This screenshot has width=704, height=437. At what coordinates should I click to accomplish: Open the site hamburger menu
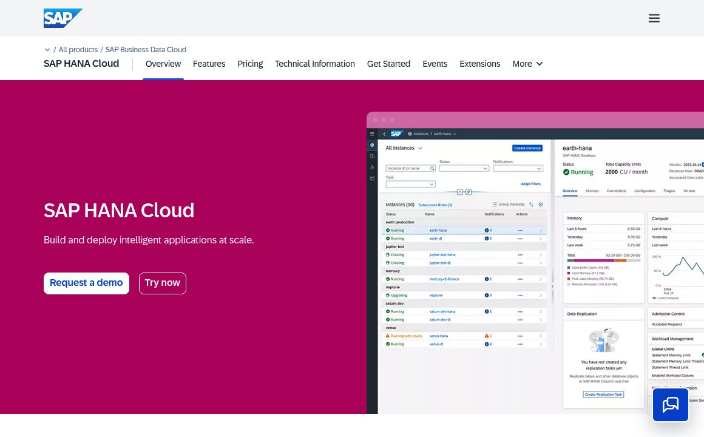click(x=654, y=18)
